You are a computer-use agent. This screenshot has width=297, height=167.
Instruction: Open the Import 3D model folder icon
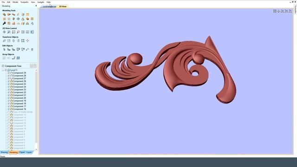tap(27, 14)
